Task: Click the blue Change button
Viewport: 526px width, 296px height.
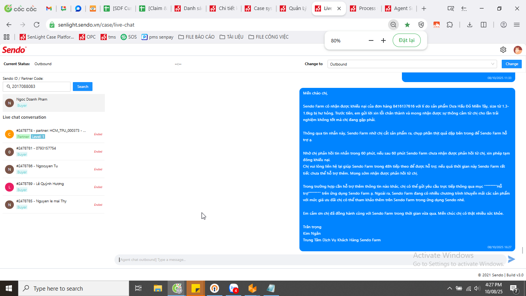Action: point(512,64)
